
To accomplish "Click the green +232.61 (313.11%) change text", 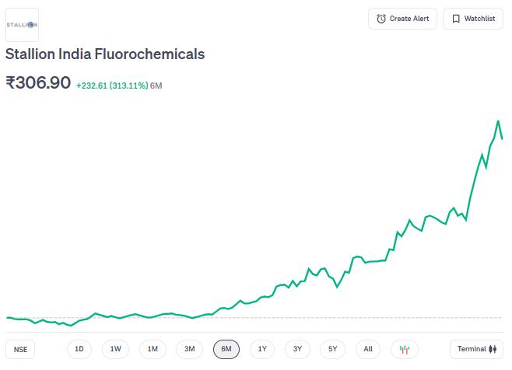I will tap(111, 85).
